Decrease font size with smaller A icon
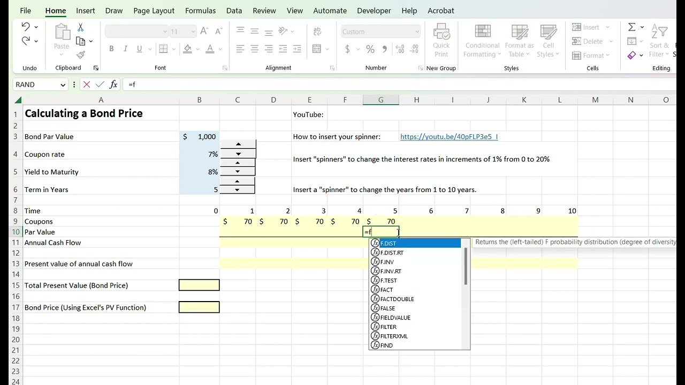The width and height of the screenshot is (685, 385). tap(218, 32)
